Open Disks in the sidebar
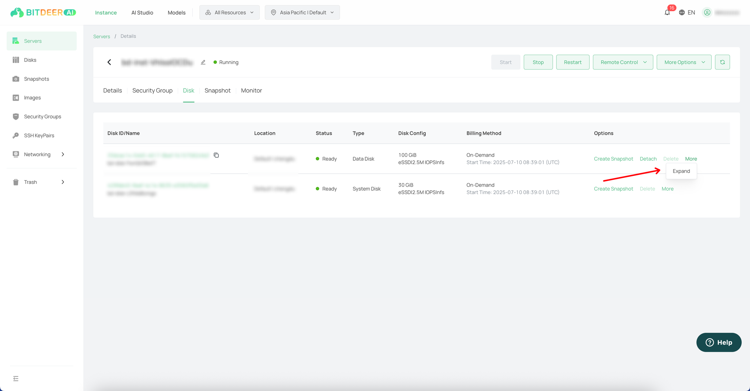This screenshot has height=391, width=750. [42, 60]
